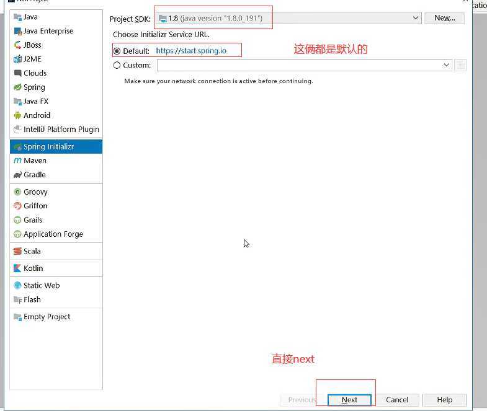Expand the Custom URL dropdown arrow
Screen dimensions: 487x411
pyautogui.click(x=446, y=65)
